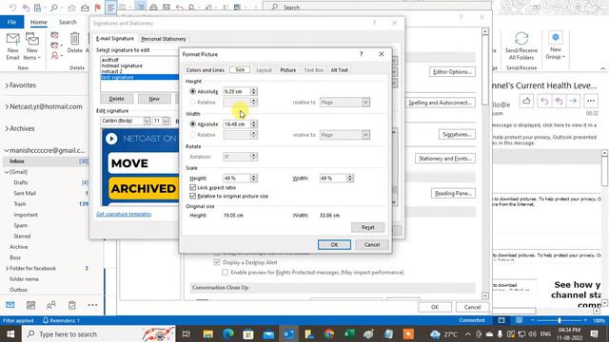Switch to Picture tab in Format Picture
This screenshot has height=342, width=609.
[x=287, y=70]
